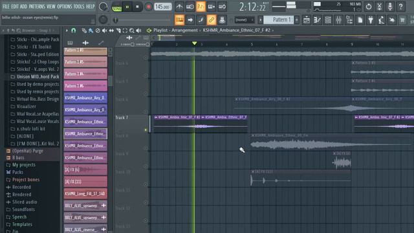Toggle step editing mode icon
Image resolution: width=414 pixels, height=233 pixels.
pos(201,20)
